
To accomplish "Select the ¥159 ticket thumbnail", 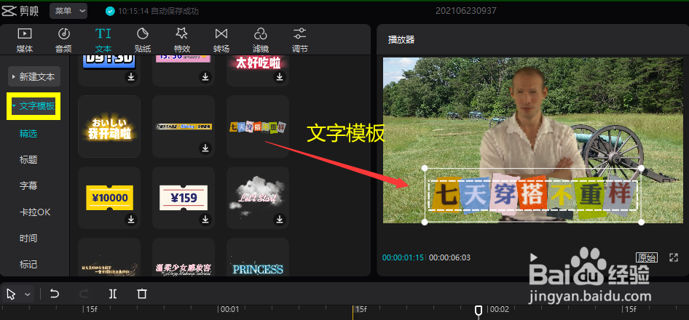I will tap(184, 198).
